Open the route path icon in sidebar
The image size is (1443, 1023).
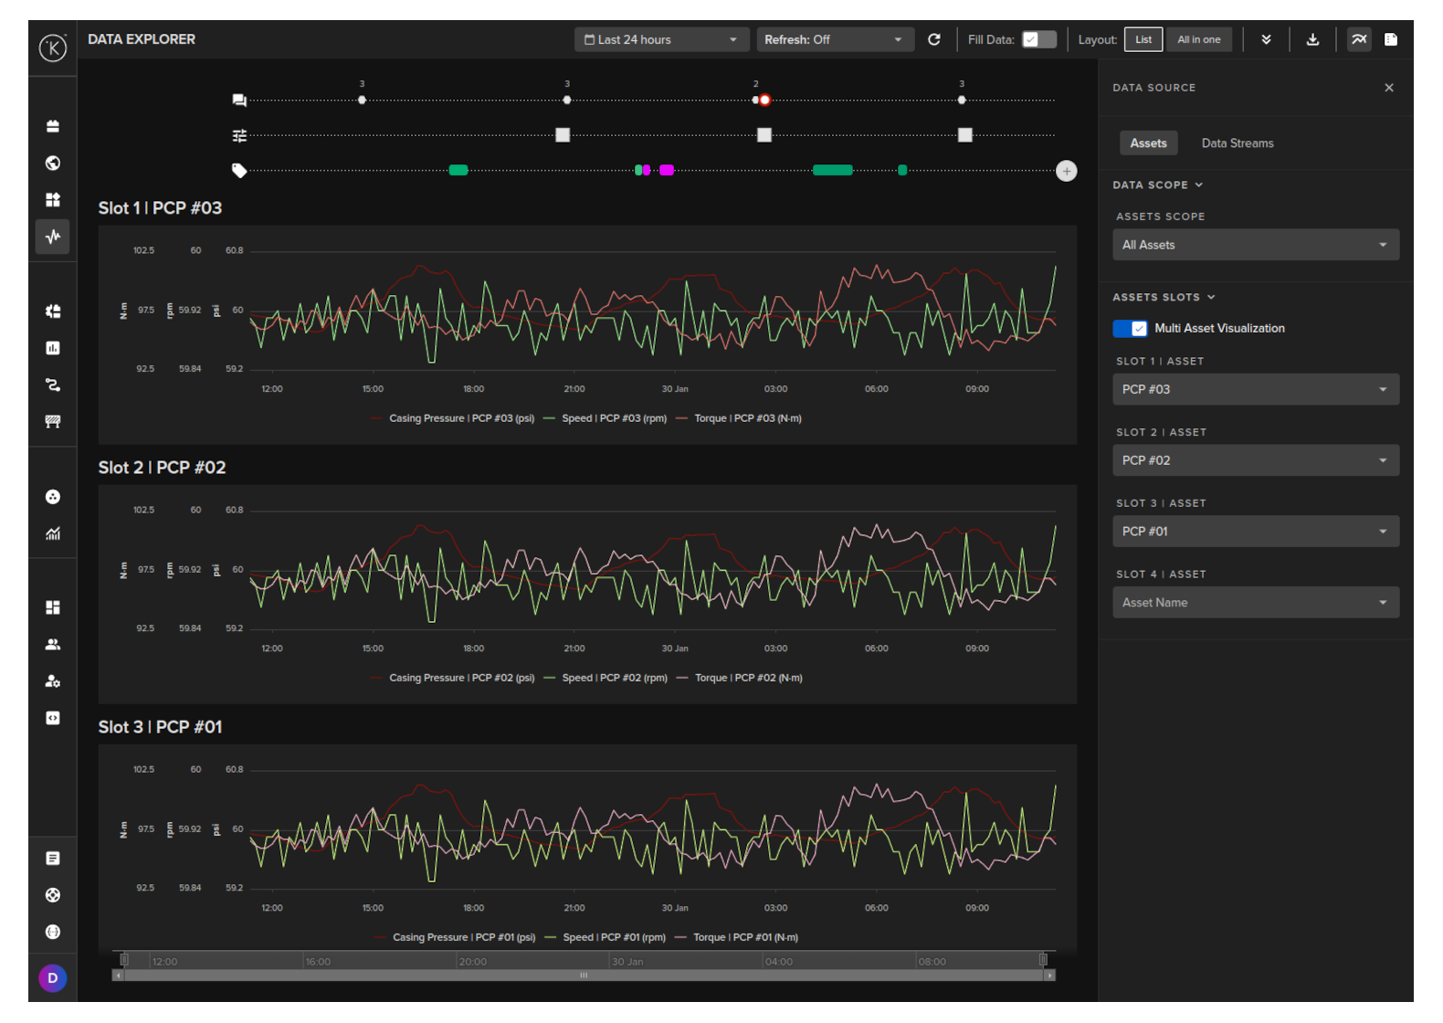pyautogui.click(x=53, y=385)
